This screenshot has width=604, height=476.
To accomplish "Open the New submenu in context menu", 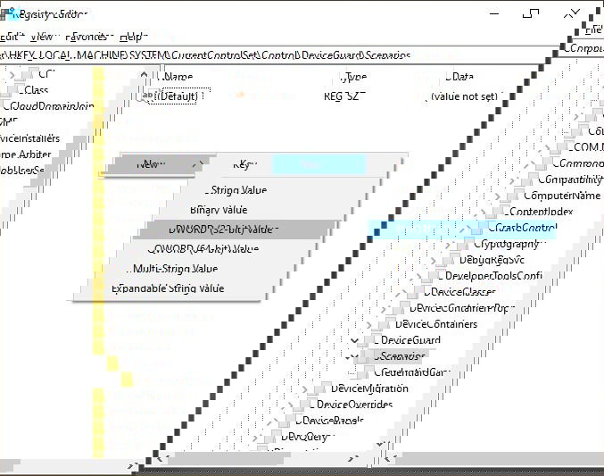I will click(158, 164).
